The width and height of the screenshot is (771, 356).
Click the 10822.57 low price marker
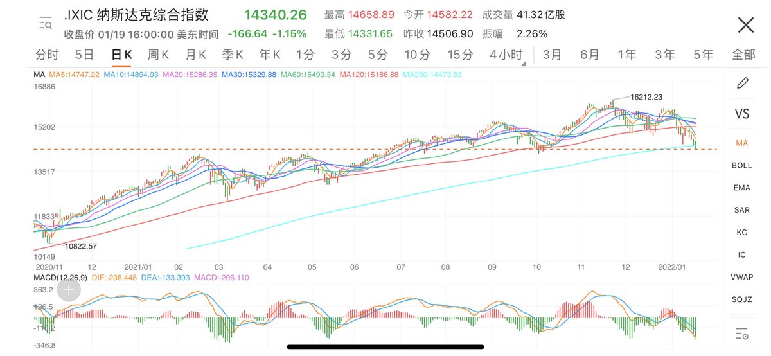coord(81,245)
